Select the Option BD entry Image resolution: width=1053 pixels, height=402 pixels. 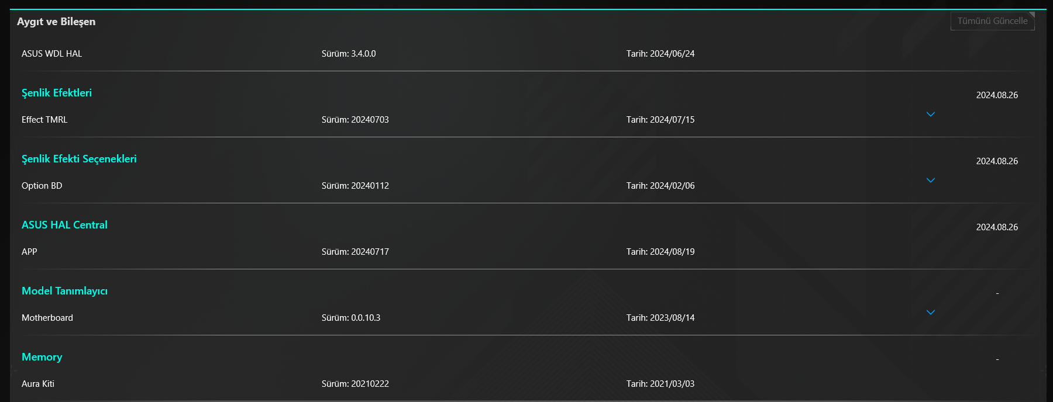pyautogui.click(x=42, y=186)
